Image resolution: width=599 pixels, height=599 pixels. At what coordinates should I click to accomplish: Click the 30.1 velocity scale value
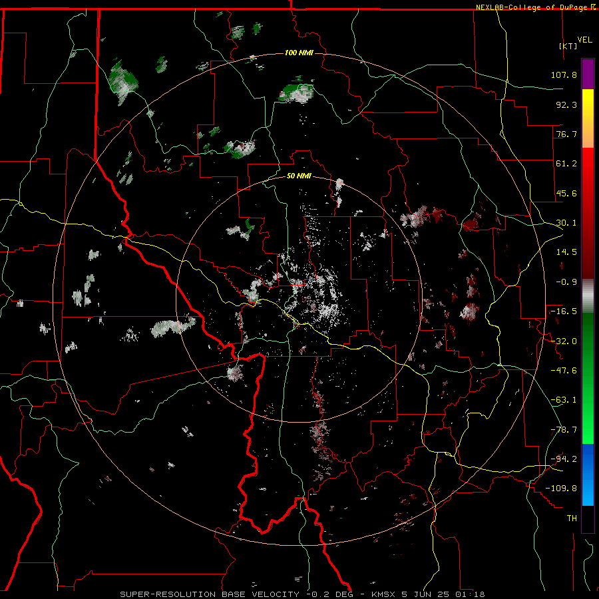click(566, 223)
